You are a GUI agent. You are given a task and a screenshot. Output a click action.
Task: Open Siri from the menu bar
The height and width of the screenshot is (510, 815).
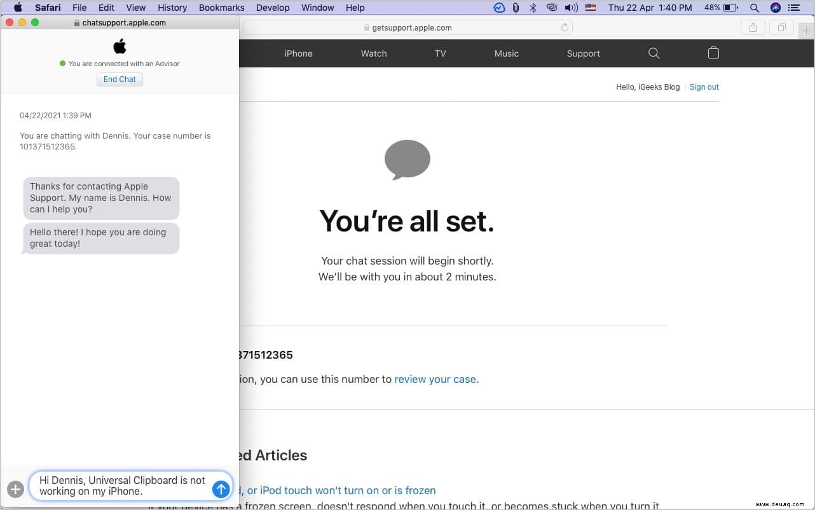[x=775, y=8]
